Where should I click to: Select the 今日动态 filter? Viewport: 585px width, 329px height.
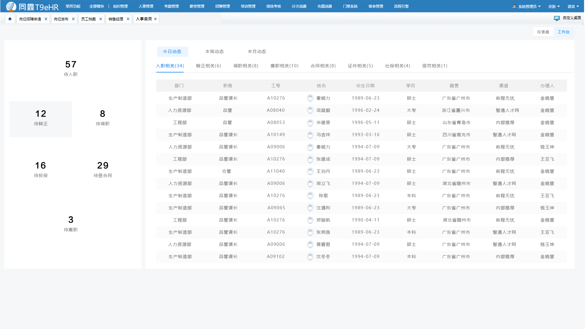coord(172,51)
